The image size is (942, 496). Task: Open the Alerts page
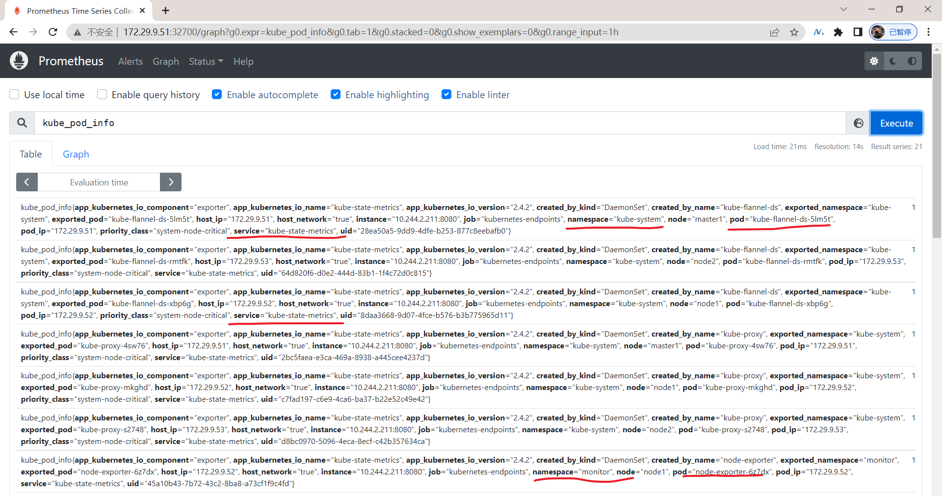coord(131,61)
